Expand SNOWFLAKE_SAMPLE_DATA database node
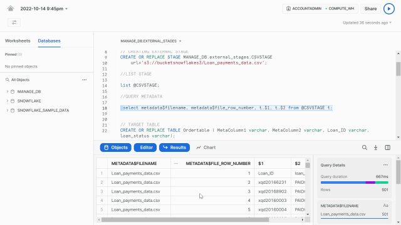Viewport: 401px width, 225px height. tap(7, 110)
